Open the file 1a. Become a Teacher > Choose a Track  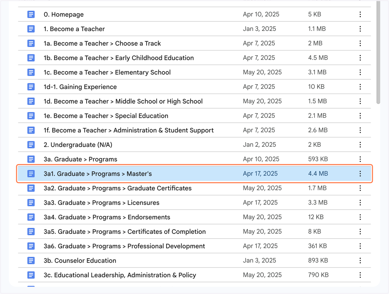click(194, 43)
